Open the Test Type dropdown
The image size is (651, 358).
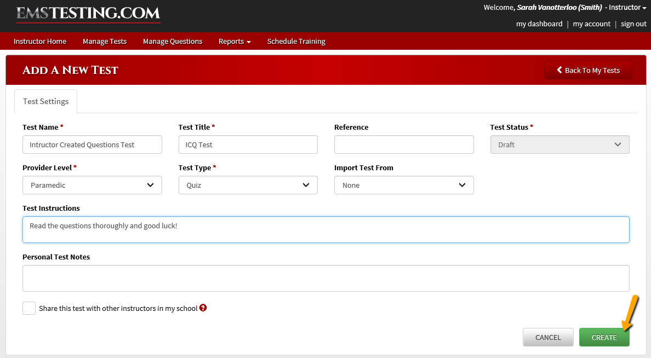click(248, 185)
